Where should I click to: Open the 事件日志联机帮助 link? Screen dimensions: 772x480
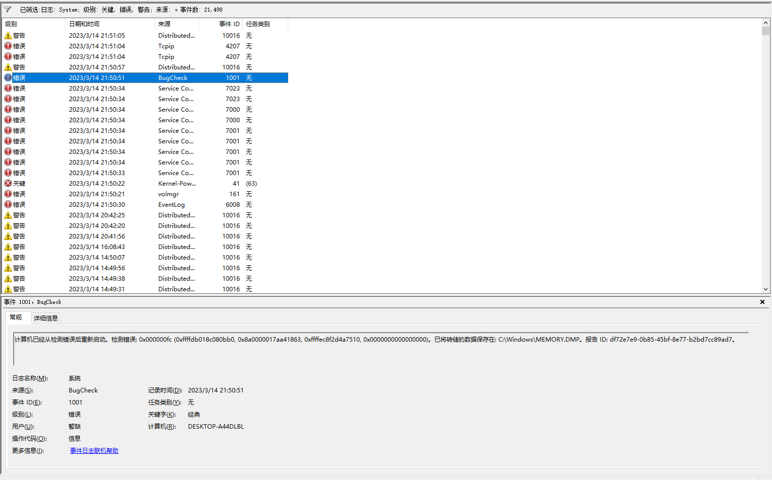pos(94,451)
